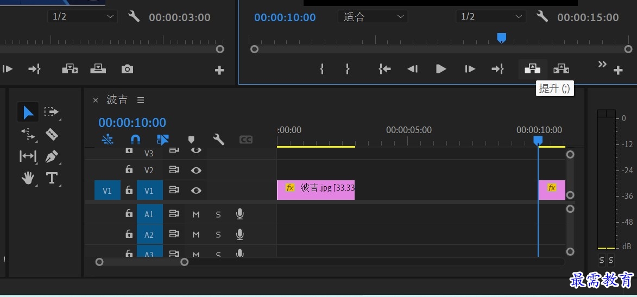Click left audio meter solo S button
637x297 pixels.
point(602,260)
